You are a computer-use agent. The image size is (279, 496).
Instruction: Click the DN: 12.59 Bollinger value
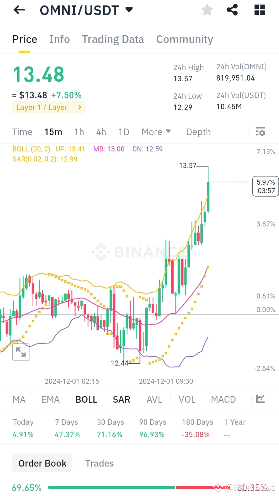(x=148, y=149)
